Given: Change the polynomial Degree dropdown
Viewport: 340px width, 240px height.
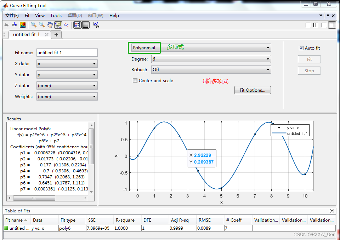Looking at the screenshot, I should (211, 58).
